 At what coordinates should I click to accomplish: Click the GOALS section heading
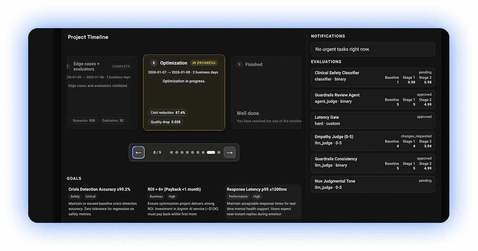tap(74, 178)
